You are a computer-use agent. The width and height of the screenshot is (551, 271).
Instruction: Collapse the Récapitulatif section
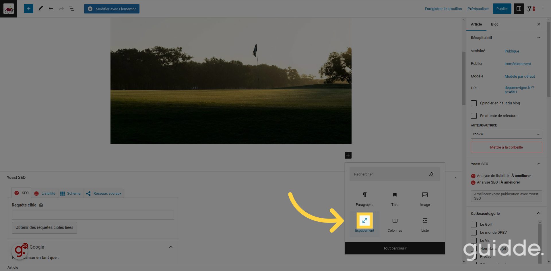[x=539, y=38]
